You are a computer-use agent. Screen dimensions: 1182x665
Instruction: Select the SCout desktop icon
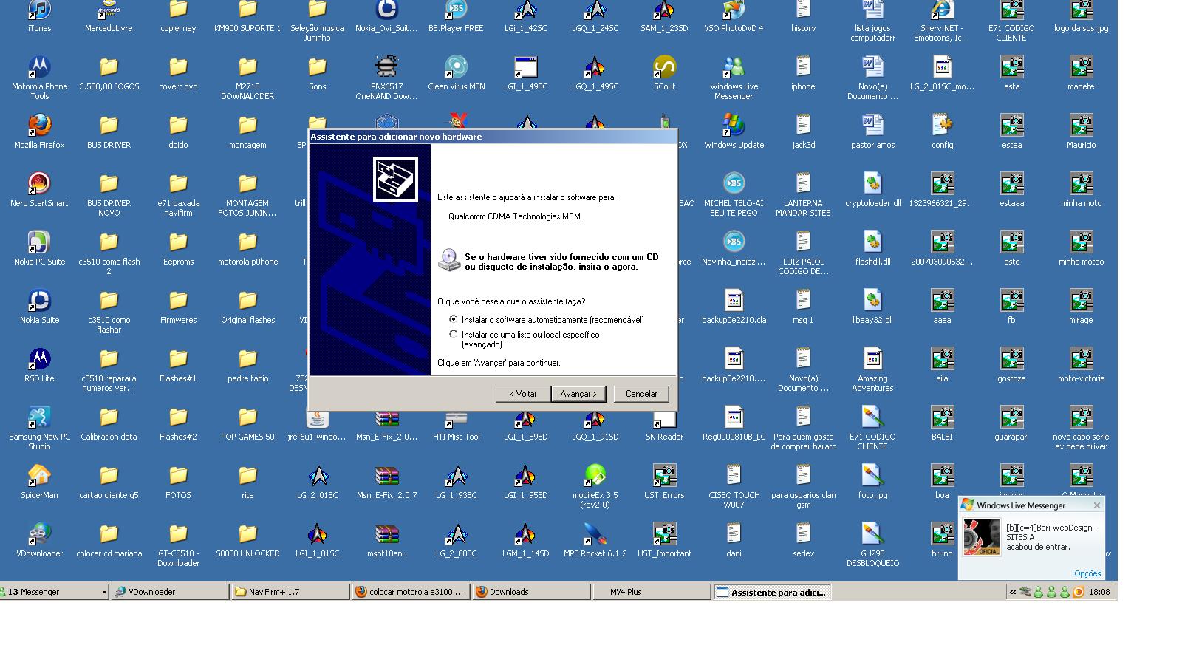click(x=664, y=68)
